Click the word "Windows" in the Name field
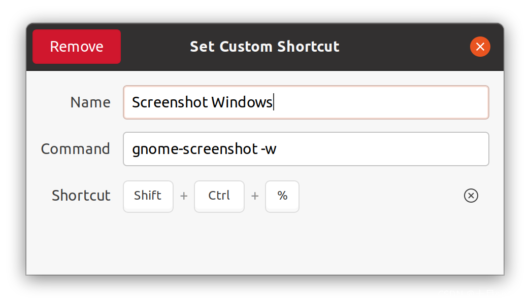 coord(242,102)
